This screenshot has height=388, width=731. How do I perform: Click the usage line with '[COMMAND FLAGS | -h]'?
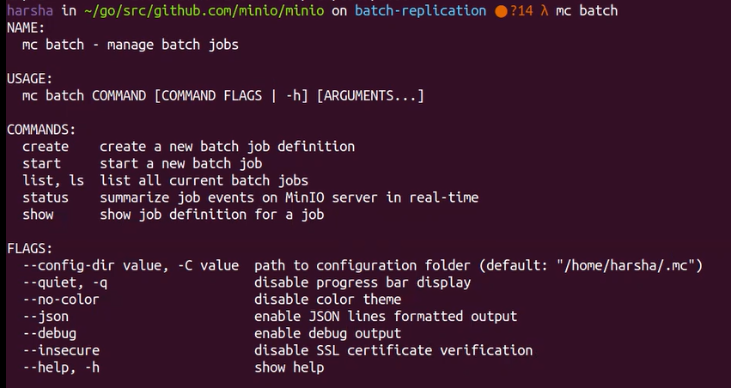[223, 96]
